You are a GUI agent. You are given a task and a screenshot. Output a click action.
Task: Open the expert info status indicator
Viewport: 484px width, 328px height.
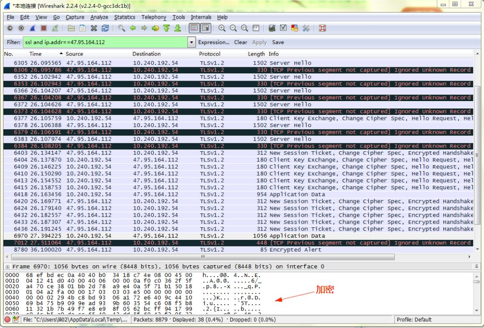pos(8,319)
